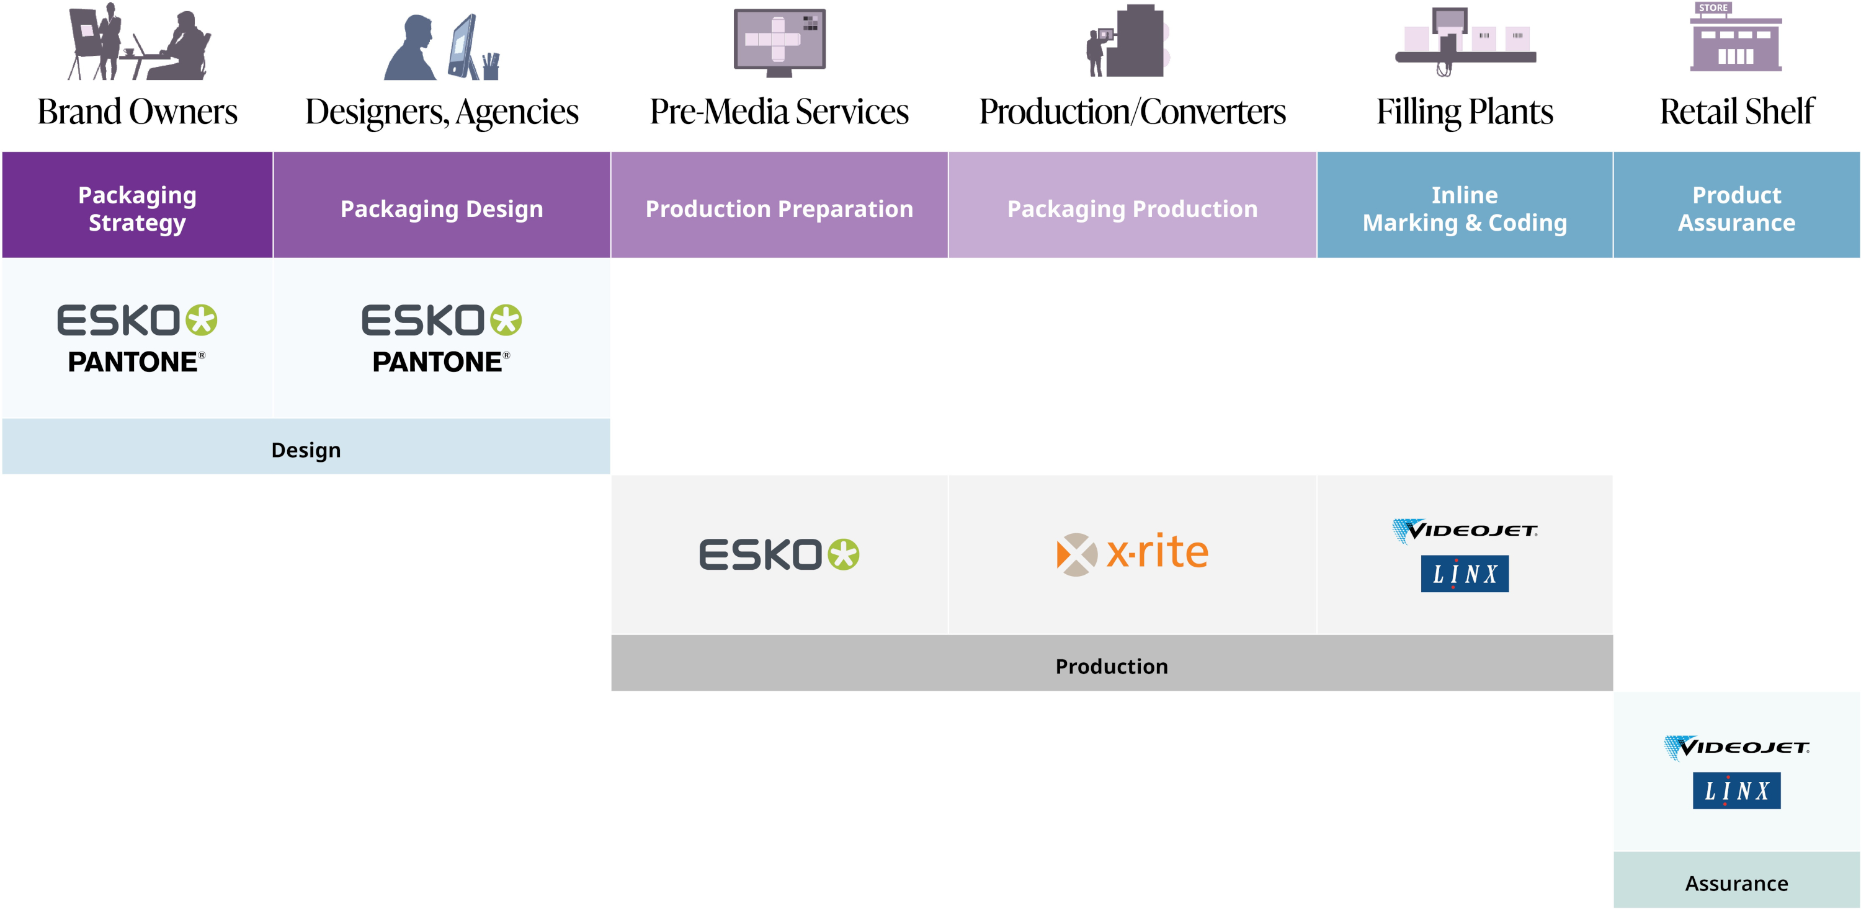
Task: Click the Pantone logo under Packaging Strategy
Action: [x=136, y=361]
